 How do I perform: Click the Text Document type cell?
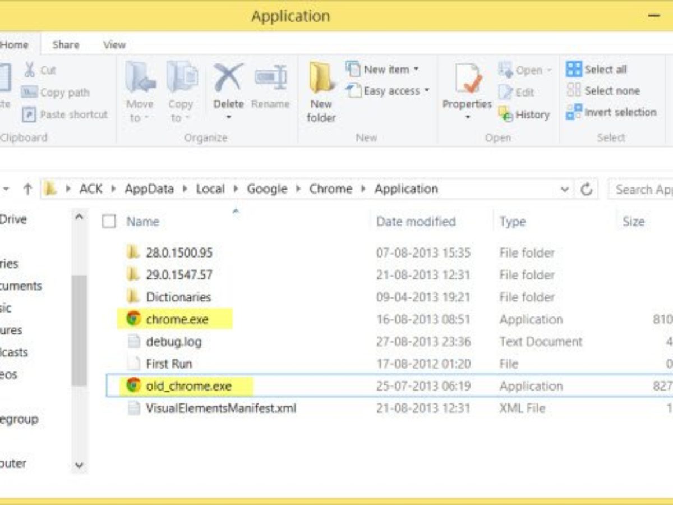(x=541, y=341)
